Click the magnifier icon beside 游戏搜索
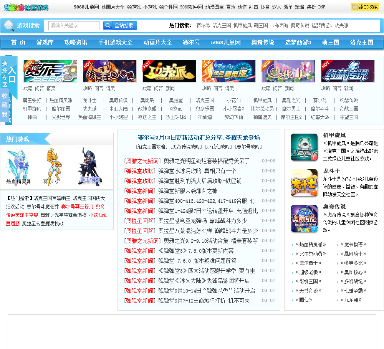This screenshot has width=384, height=349. click(9, 25)
